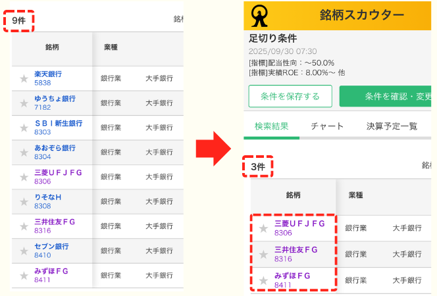The image size is (437, 296).
Task: Star 三菱ＵＦＪＦＧ in the 3件 result list
Action: coord(263,228)
